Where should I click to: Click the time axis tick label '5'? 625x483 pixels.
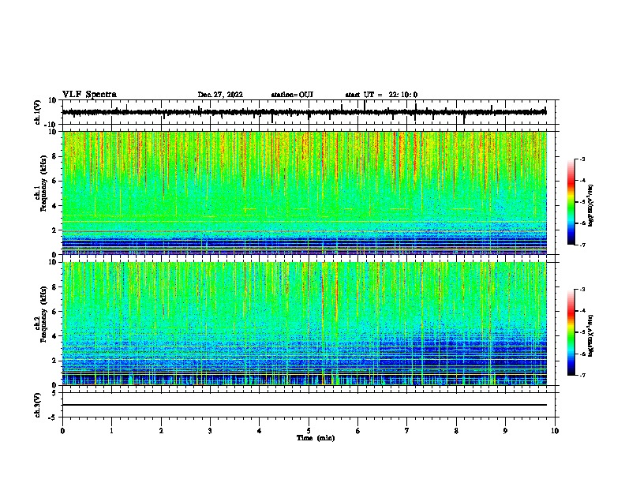pos(309,431)
